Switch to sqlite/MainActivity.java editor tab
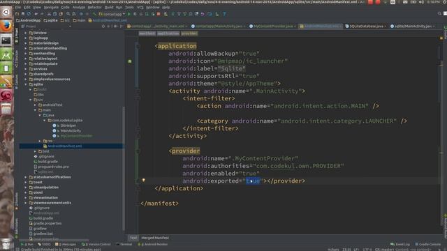This screenshot has height=251, width=447. click(x=413, y=26)
